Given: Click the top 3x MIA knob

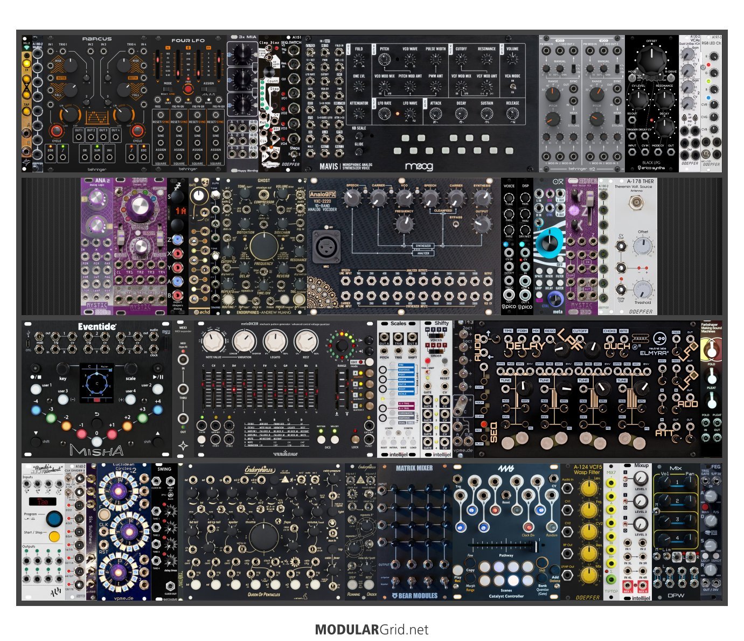Looking at the screenshot, I should coord(243,52).
